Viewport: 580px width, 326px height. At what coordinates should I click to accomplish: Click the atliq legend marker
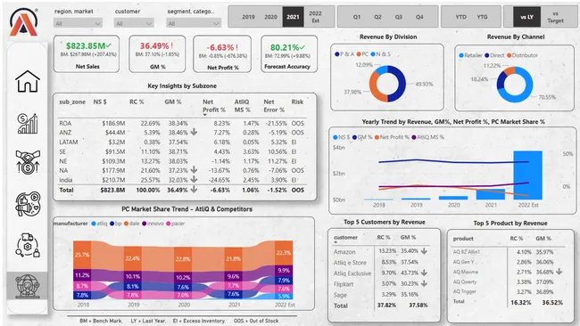click(94, 224)
